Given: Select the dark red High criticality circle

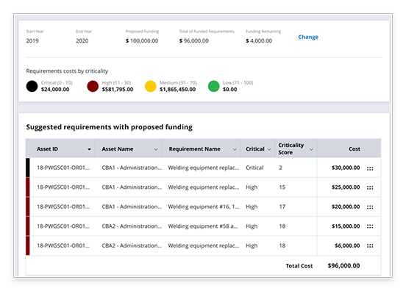Looking at the screenshot, I should (x=93, y=86).
